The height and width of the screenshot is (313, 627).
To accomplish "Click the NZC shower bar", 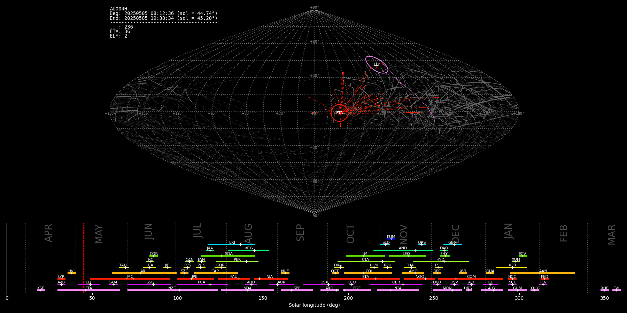I will pyautogui.click(x=172, y=290).
